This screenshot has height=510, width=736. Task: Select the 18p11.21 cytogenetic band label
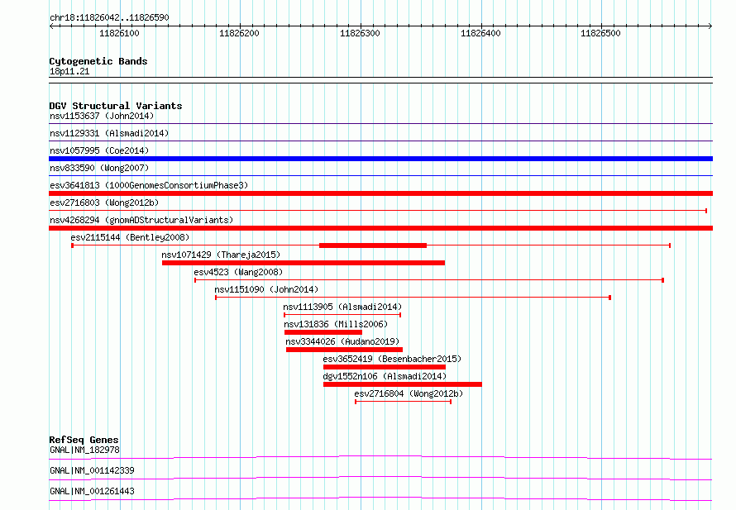pyautogui.click(x=69, y=71)
